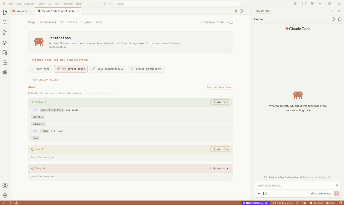Open the Remote Explorer view

(x=5, y=53)
